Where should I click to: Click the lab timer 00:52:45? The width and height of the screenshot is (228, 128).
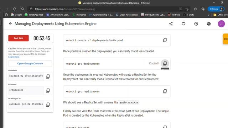point(42,38)
